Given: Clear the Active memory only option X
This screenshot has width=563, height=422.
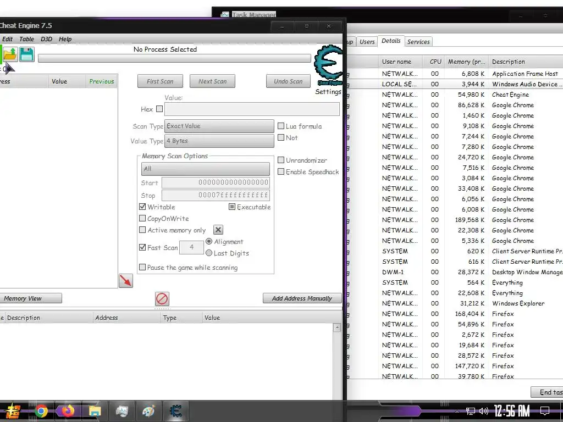Looking at the screenshot, I should click(218, 230).
